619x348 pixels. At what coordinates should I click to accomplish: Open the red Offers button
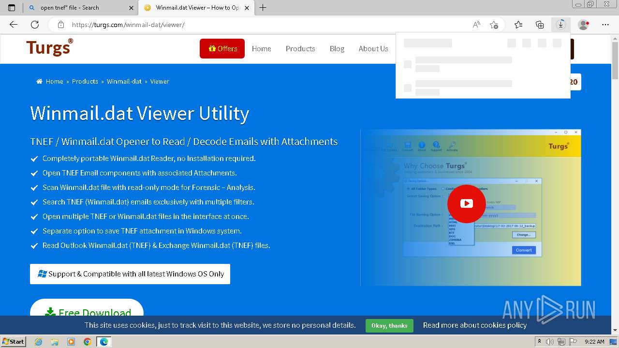[222, 48]
